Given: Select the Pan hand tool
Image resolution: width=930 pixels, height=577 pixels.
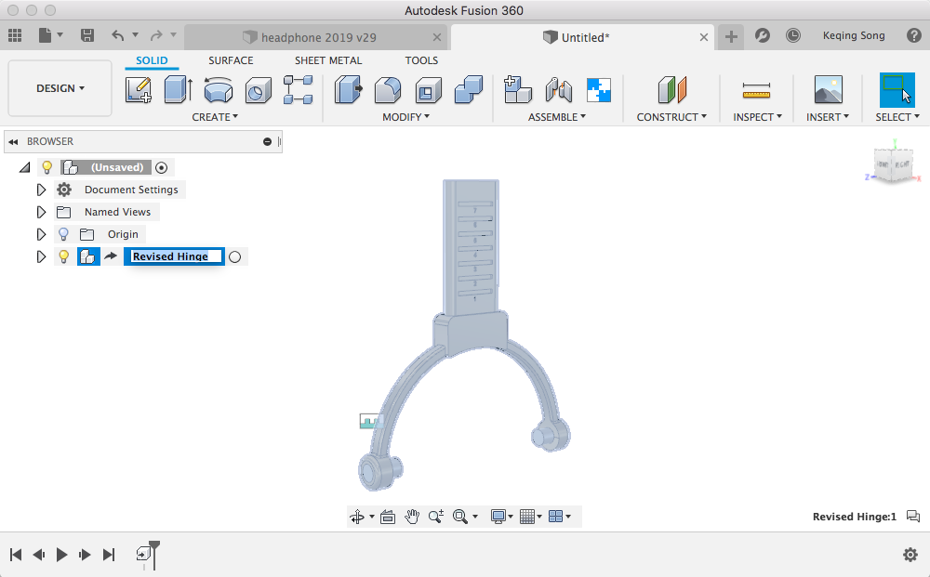Looking at the screenshot, I should 412,517.
